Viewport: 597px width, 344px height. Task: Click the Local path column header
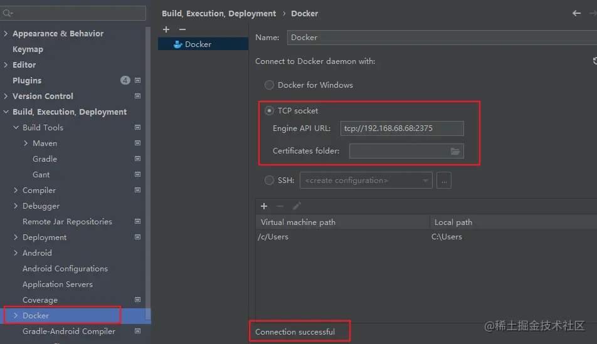[514, 222]
